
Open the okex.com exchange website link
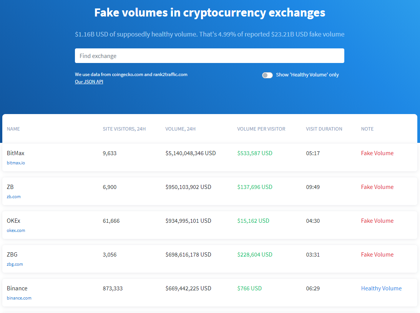[16, 230]
